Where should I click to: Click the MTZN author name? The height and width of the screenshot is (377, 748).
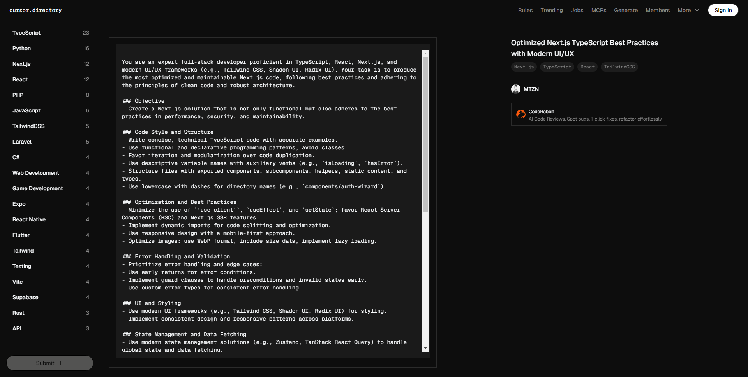tap(531, 89)
